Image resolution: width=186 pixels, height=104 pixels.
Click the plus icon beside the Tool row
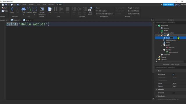168,35
